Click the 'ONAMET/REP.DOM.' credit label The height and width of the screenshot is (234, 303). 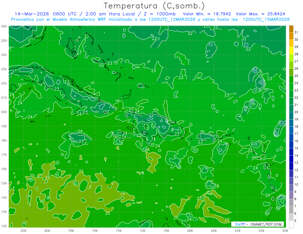(266, 224)
